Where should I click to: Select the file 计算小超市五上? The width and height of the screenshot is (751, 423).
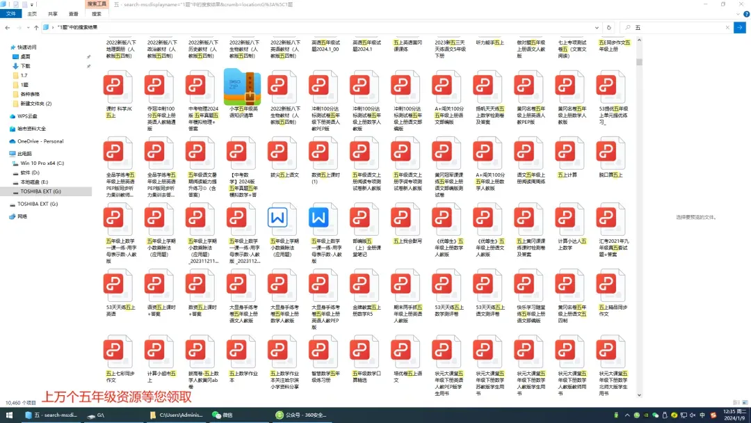tap(161, 359)
